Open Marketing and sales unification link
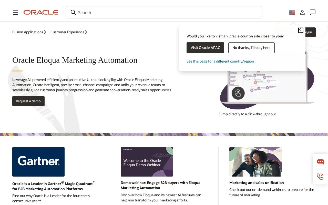Viewport: 328px width, 205px height. point(257,183)
